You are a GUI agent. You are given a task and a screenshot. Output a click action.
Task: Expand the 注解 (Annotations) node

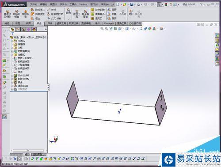tap(12, 48)
